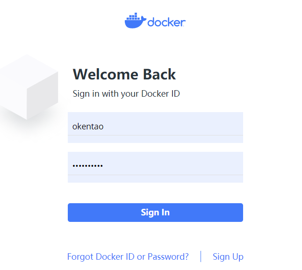Focus the masked password field
This screenshot has height=270, width=302.
pyautogui.click(x=155, y=167)
